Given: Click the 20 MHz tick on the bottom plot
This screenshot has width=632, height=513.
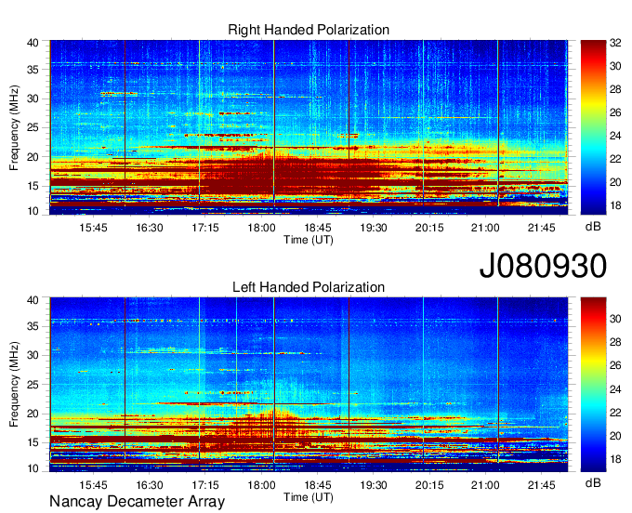Looking at the screenshot, I should click(x=33, y=414).
